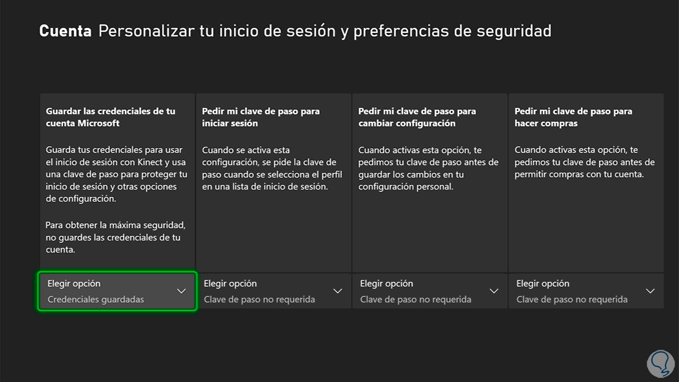Click the description mentioning 'lista de inicio de sesión'
The width and height of the screenshot is (679, 382).
269,168
